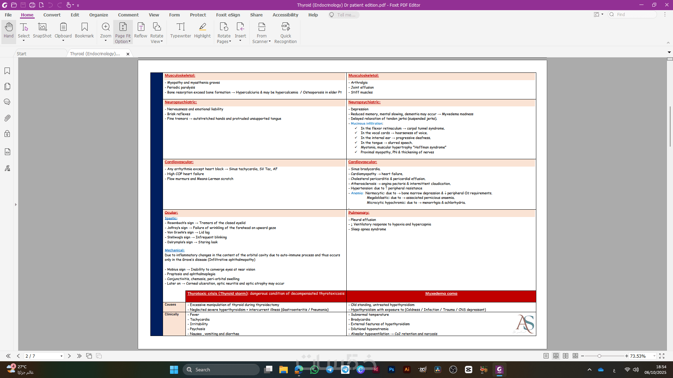Open the page number dropdown
This screenshot has height=378, width=673.
[61, 356]
